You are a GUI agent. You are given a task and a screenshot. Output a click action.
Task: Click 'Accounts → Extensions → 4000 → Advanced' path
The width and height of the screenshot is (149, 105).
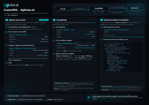click(x=117, y=30)
